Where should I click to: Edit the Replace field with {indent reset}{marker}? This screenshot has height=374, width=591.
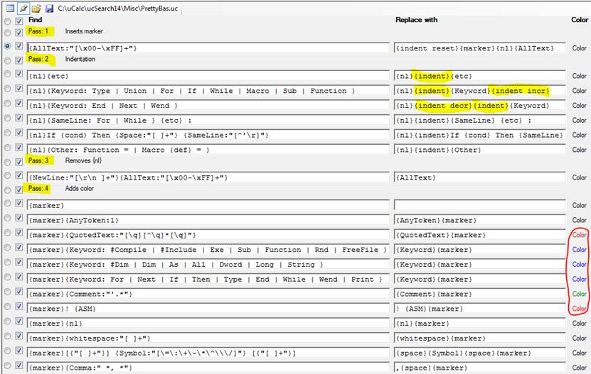point(480,48)
